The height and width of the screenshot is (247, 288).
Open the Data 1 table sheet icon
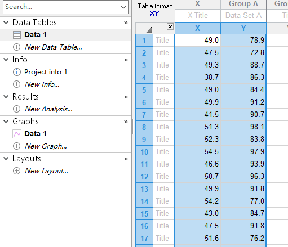click(17, 35)
